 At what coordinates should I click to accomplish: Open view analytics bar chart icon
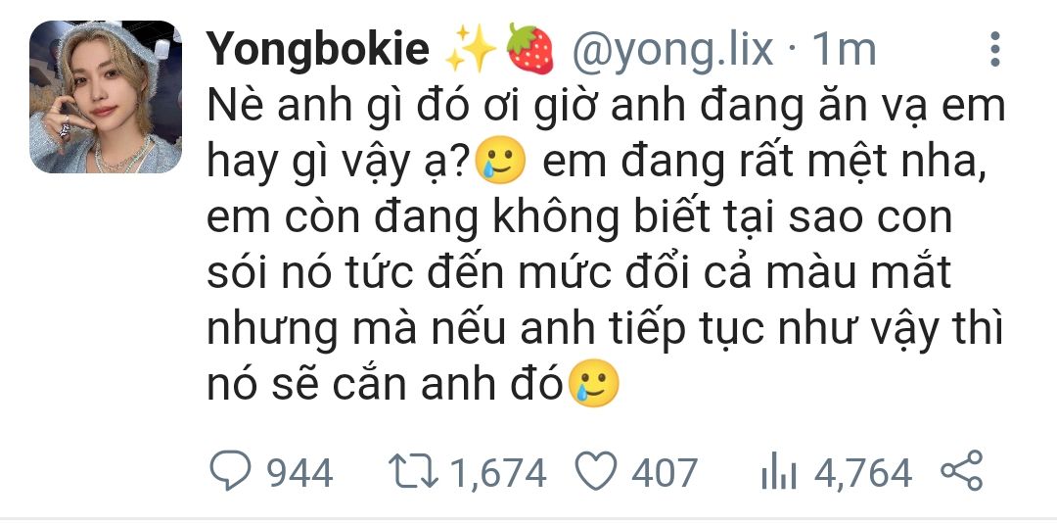(779, 472)
